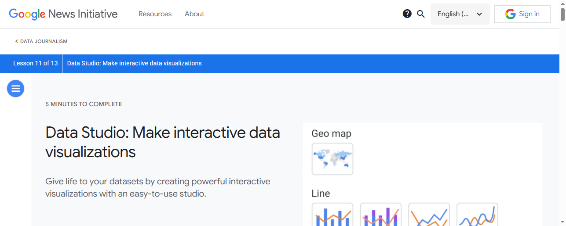Click the Google G icon in Sign in

point(510,14)
